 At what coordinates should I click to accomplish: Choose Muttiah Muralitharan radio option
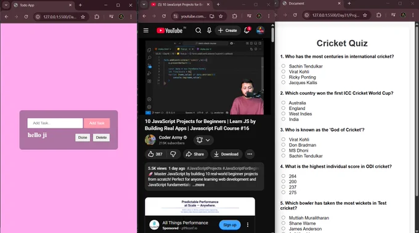coord(283,218)
